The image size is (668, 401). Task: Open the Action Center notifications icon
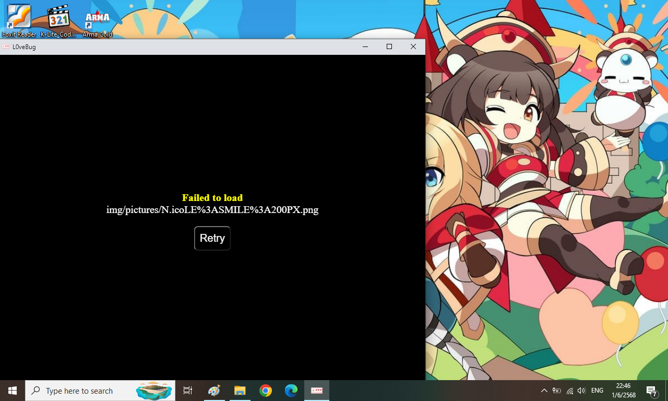(651, 391)
